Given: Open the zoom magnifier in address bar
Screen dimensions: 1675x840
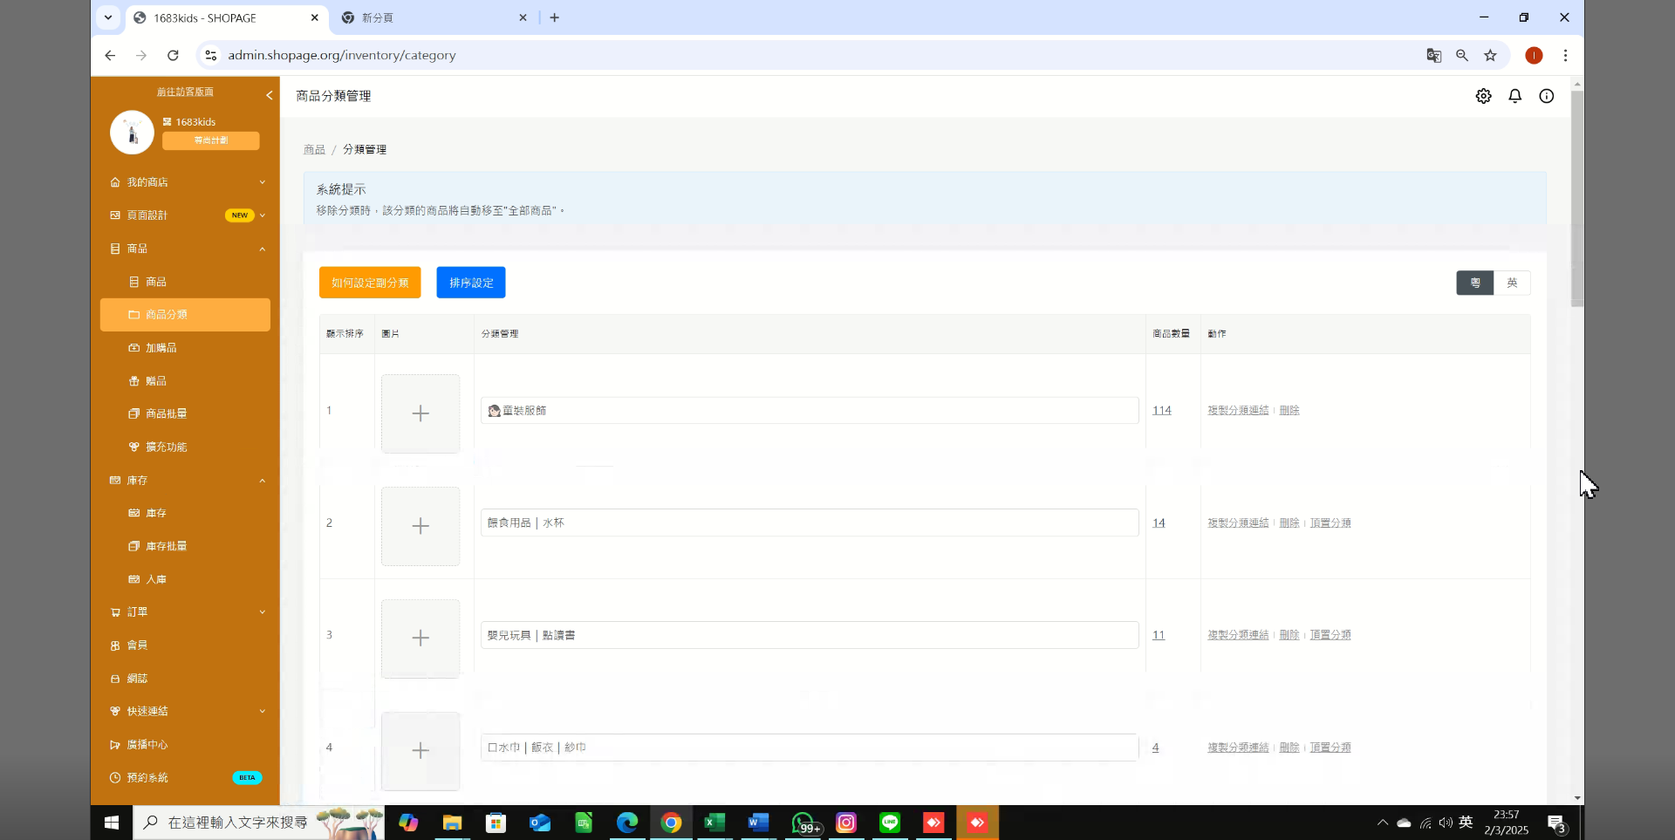Looking at the screenshot, I should tap(1462, 55).
